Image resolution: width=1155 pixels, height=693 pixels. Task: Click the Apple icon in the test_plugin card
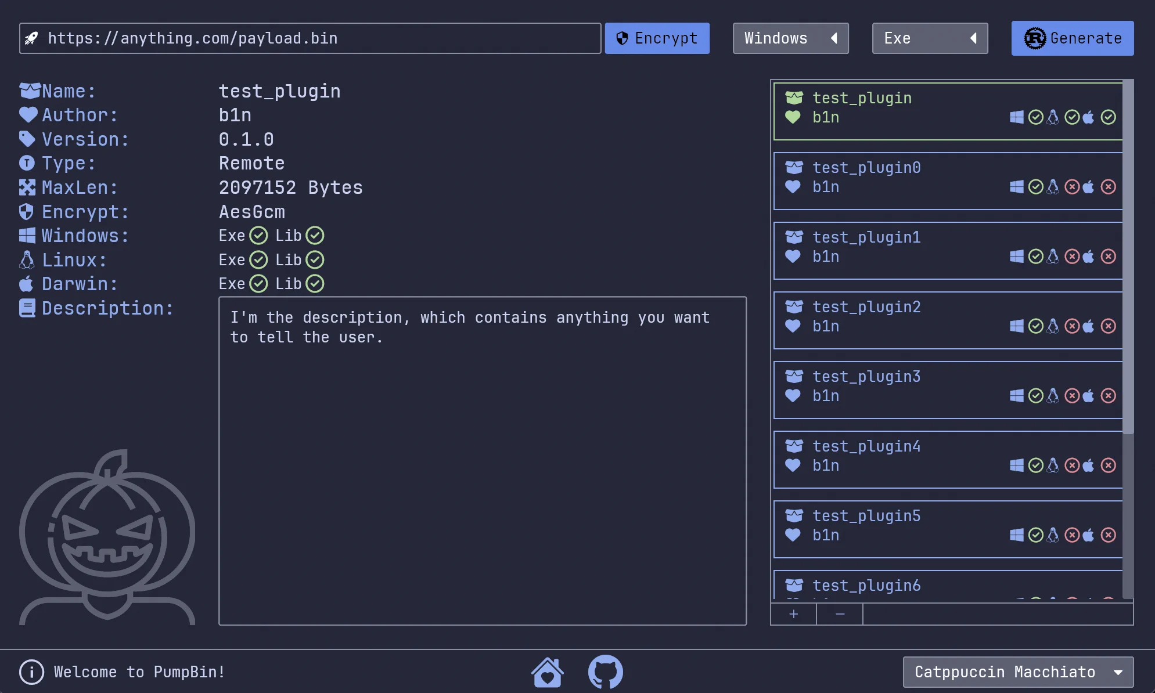click(1089, 117)
